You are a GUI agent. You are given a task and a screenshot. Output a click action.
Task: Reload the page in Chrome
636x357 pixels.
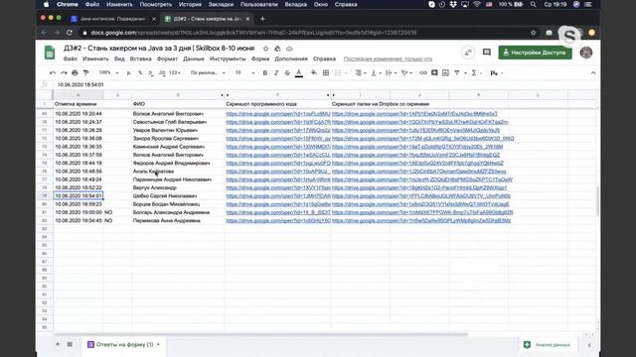[70, 33]
